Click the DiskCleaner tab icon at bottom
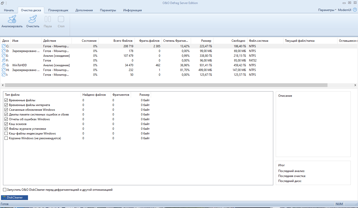The width and height of the screenshot is (358, 208). (4, 197)
